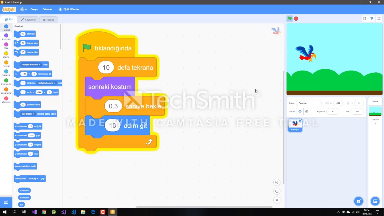
Task: Tick the yön reporter checkbox
Action: (15, 205)
